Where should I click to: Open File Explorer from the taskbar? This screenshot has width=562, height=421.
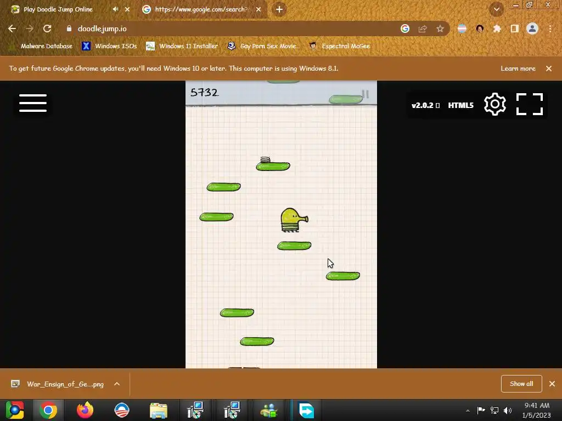point(159,410)
